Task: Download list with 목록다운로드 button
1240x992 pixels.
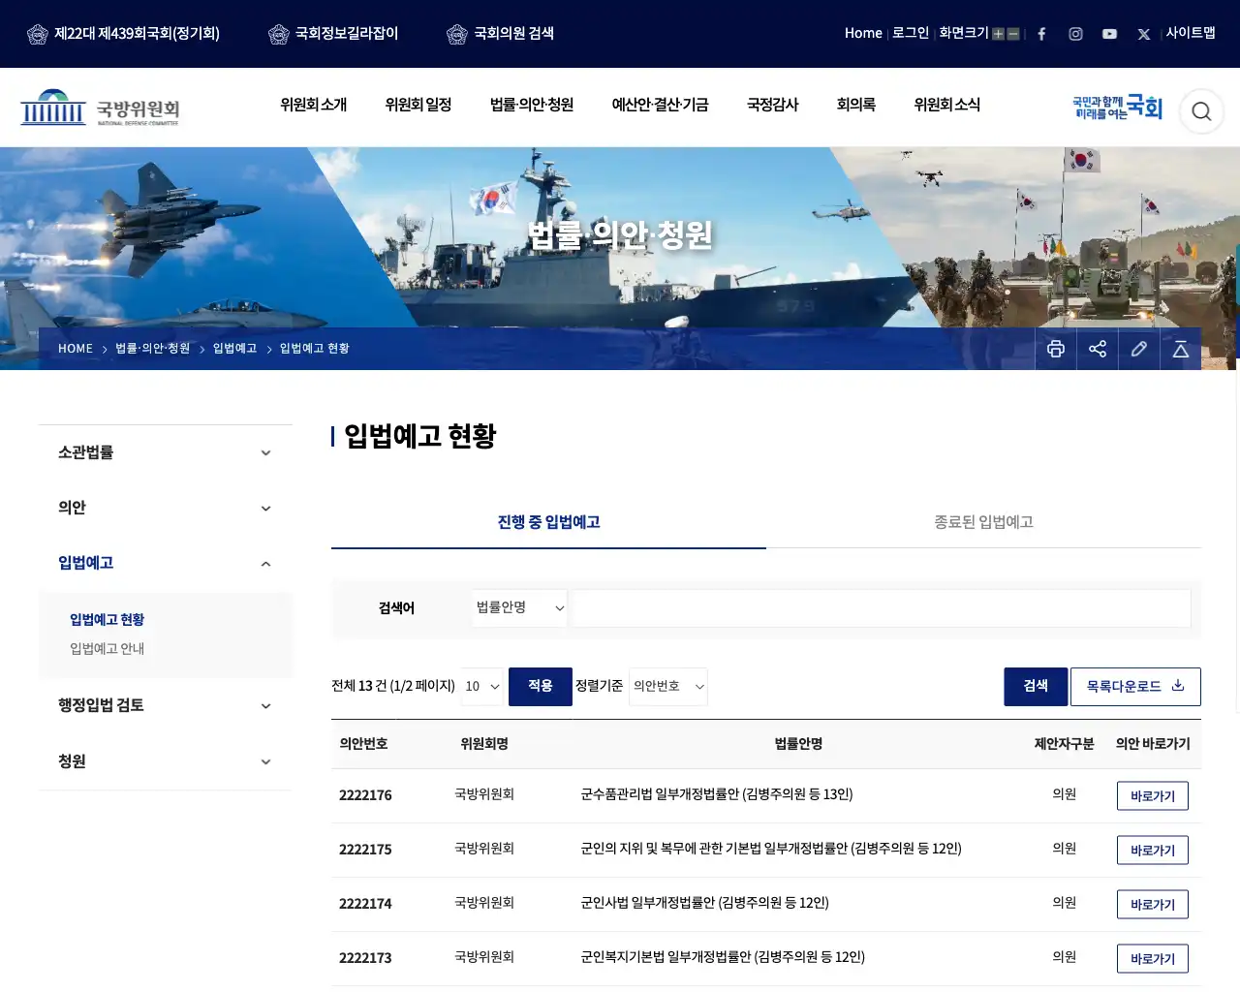Action: pyautogui.click(x=1135, y=687)
